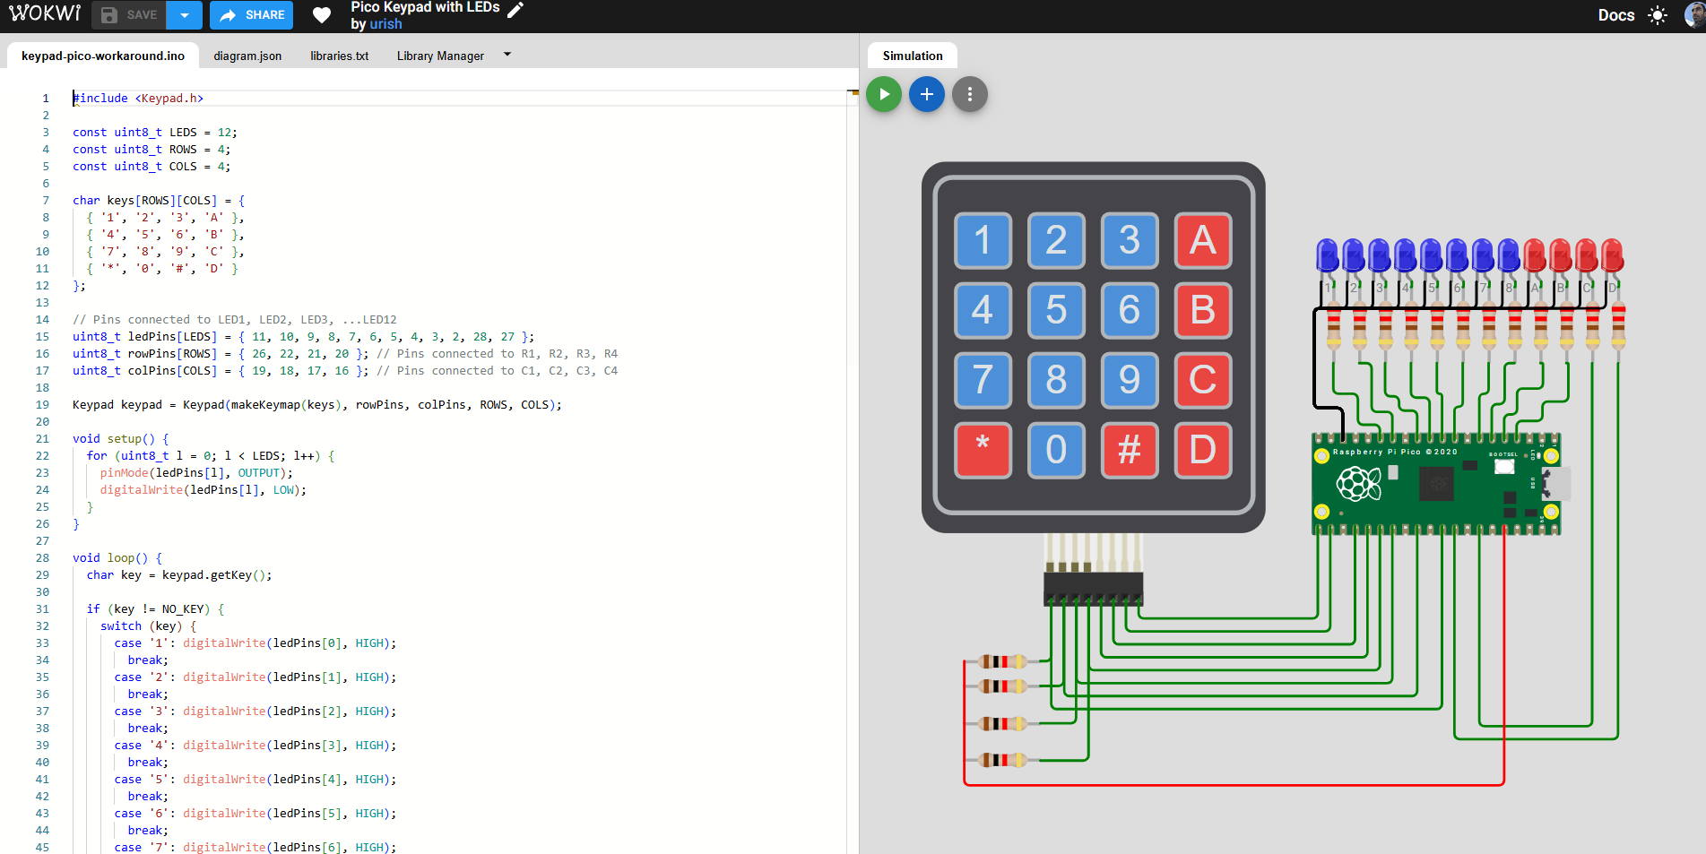Click the heart icon to like project

[322, 15]
